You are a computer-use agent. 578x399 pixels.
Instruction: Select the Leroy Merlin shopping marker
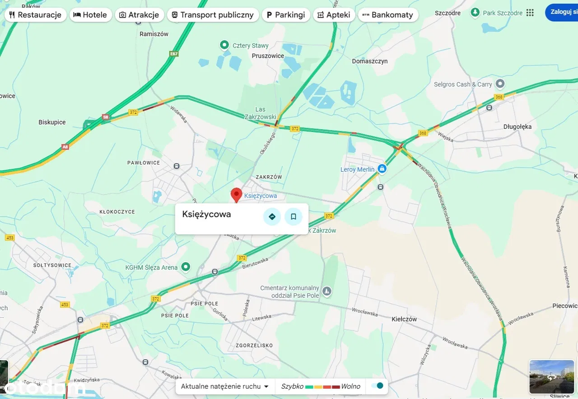click(382, 169)
